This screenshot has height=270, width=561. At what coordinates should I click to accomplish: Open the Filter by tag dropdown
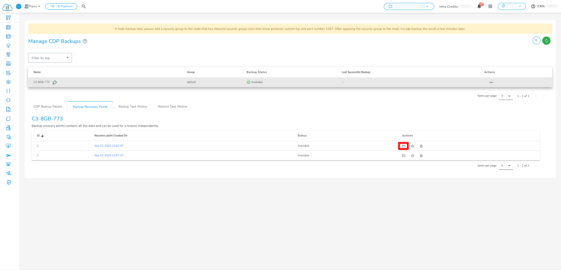(50, 58)
